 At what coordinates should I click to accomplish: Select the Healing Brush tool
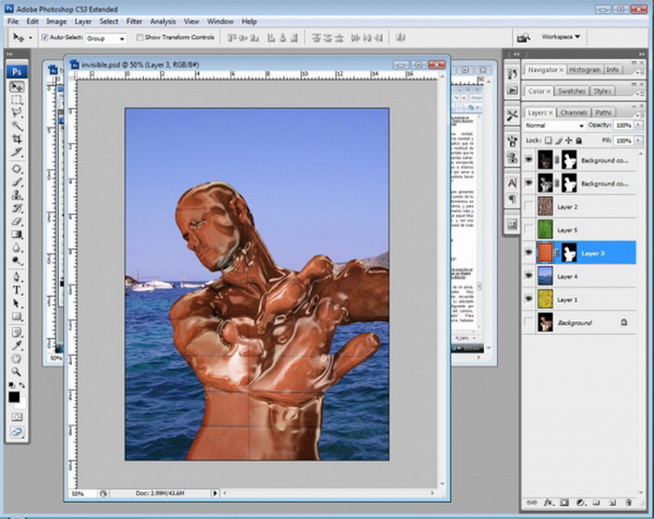pos(17,169)
